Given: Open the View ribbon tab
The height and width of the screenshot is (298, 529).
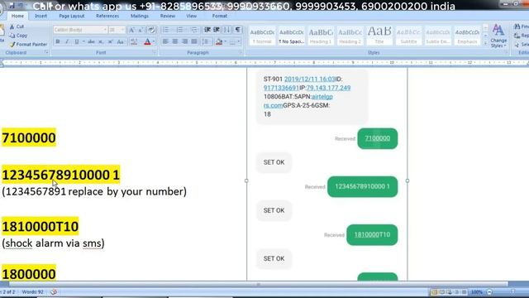Looking at the screenshot, I should (191, 16).
